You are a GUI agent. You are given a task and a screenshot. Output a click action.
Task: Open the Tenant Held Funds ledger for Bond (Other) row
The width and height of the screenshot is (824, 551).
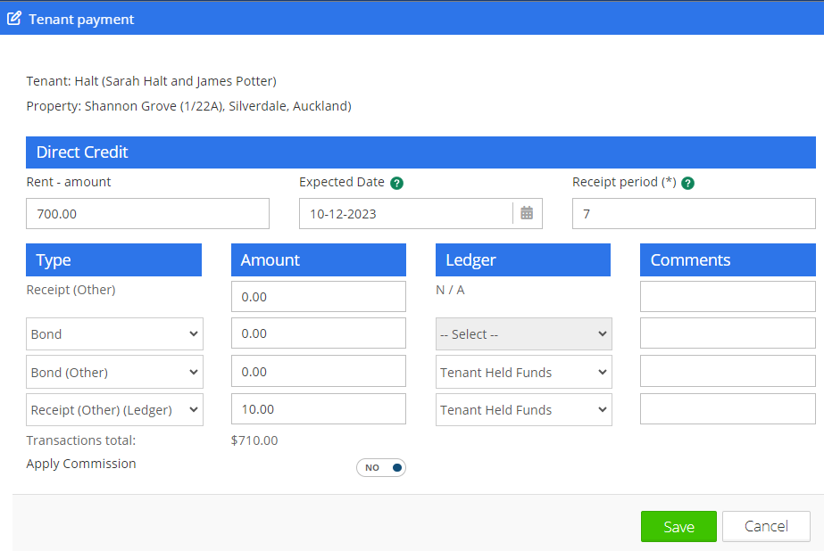tap(523, 372)
